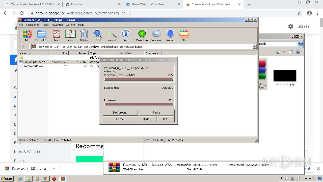Open a new Chrome tab
323x182 pixels.
click(249, 4)
